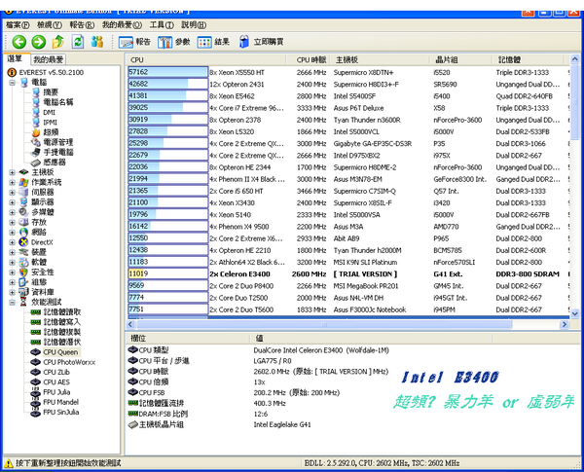Expand the 作業系統 tree node
This screenshot has height=472, width=584.
(x=12, y=182)
